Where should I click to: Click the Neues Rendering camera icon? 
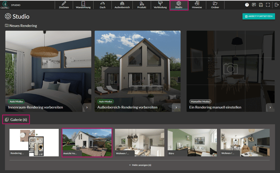click(x=7, y=25)
